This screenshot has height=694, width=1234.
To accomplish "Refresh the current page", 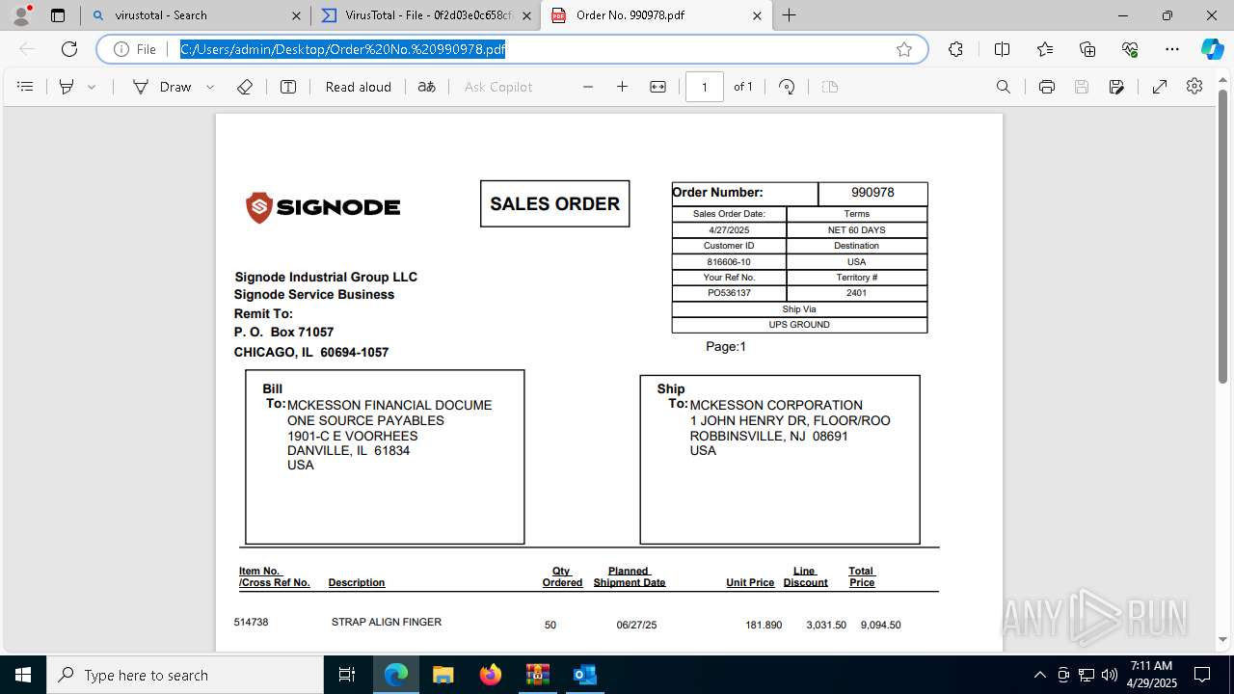I will (69, 49).
